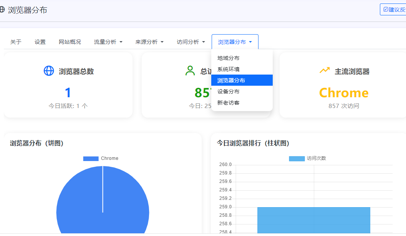Expand the 来源分析 dropdown tab
The height and width of the screenshot is (236, 406).
pos(149,42)
